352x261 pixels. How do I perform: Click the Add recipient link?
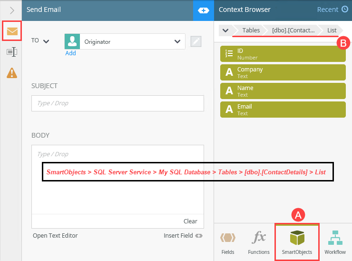click(70, 53)
